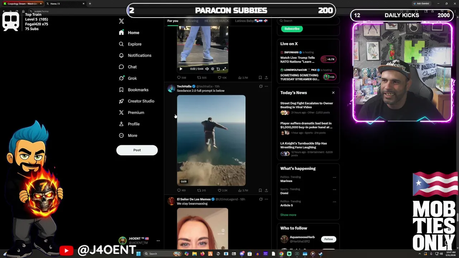Repost the TechHalla post with 215 reposts
The height and width of the screenshot is (258, 459).
(202, 190)
